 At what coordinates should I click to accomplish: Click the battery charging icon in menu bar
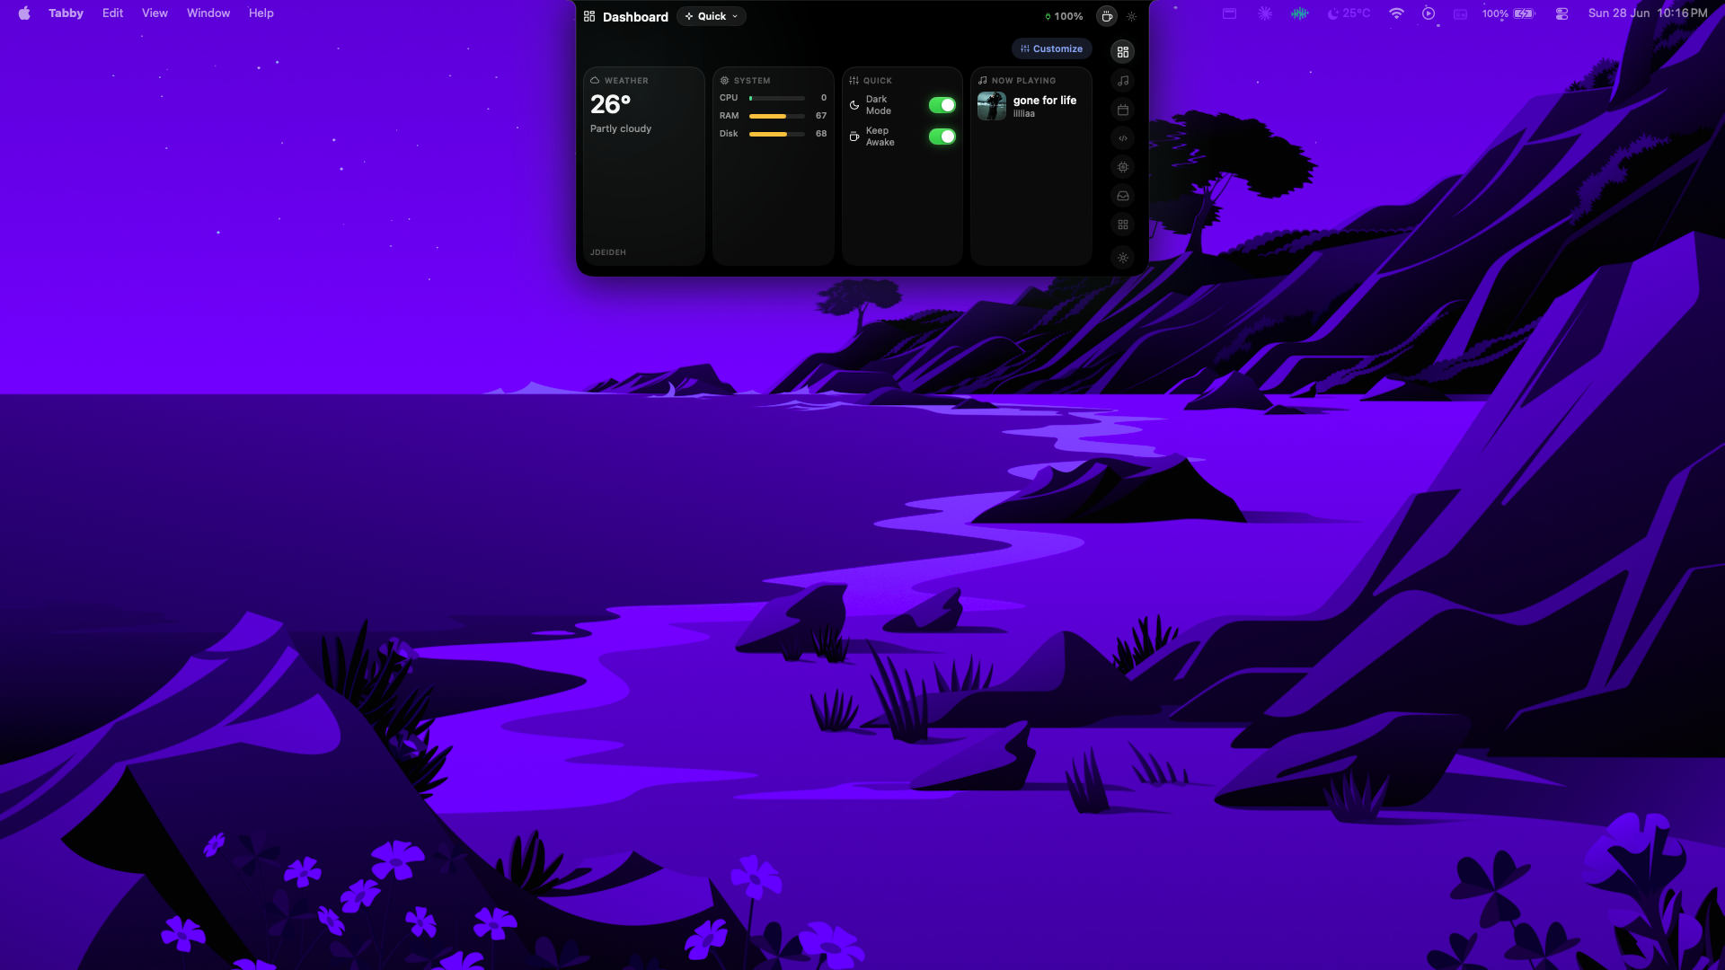pos(1525,13)
